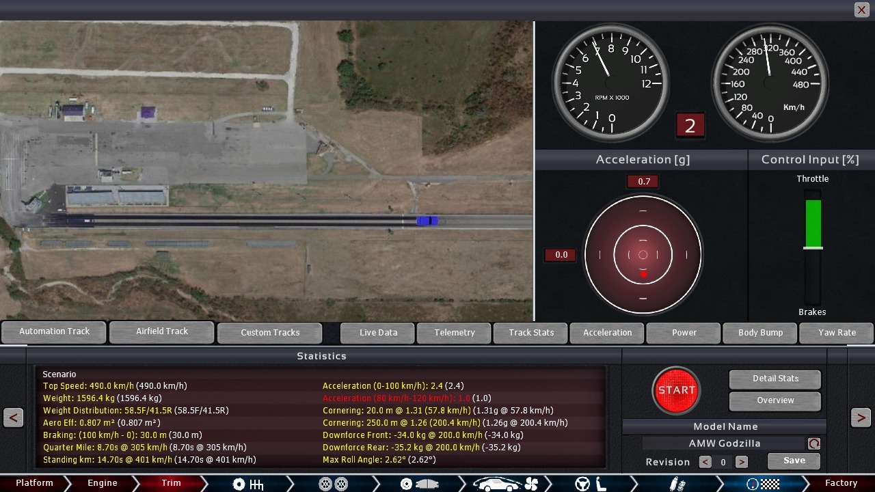The width and height of the screenshot is (875, 492).
Task: Show the Telemetry view
Action: click(x=455, y=333)
